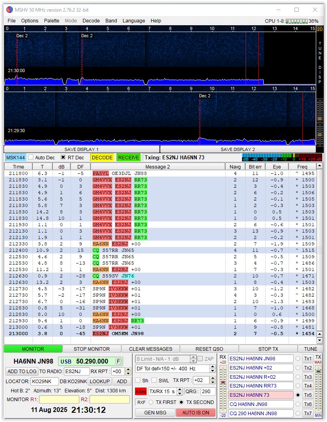Open the Decode menu
Viewport: 327px width, 422px height.
(x=91, y=21)
